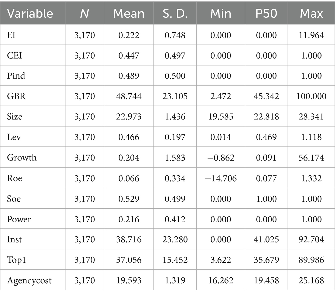
Task: Click the S. D. column header
Action: pyautogui.click(x=175, y=13)
